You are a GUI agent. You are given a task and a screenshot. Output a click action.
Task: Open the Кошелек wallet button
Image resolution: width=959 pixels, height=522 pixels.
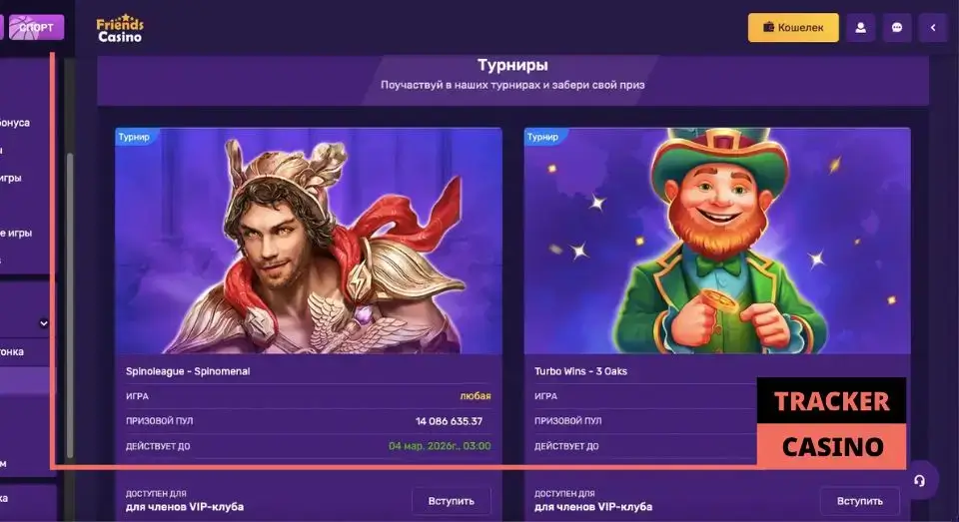point(793,28)
